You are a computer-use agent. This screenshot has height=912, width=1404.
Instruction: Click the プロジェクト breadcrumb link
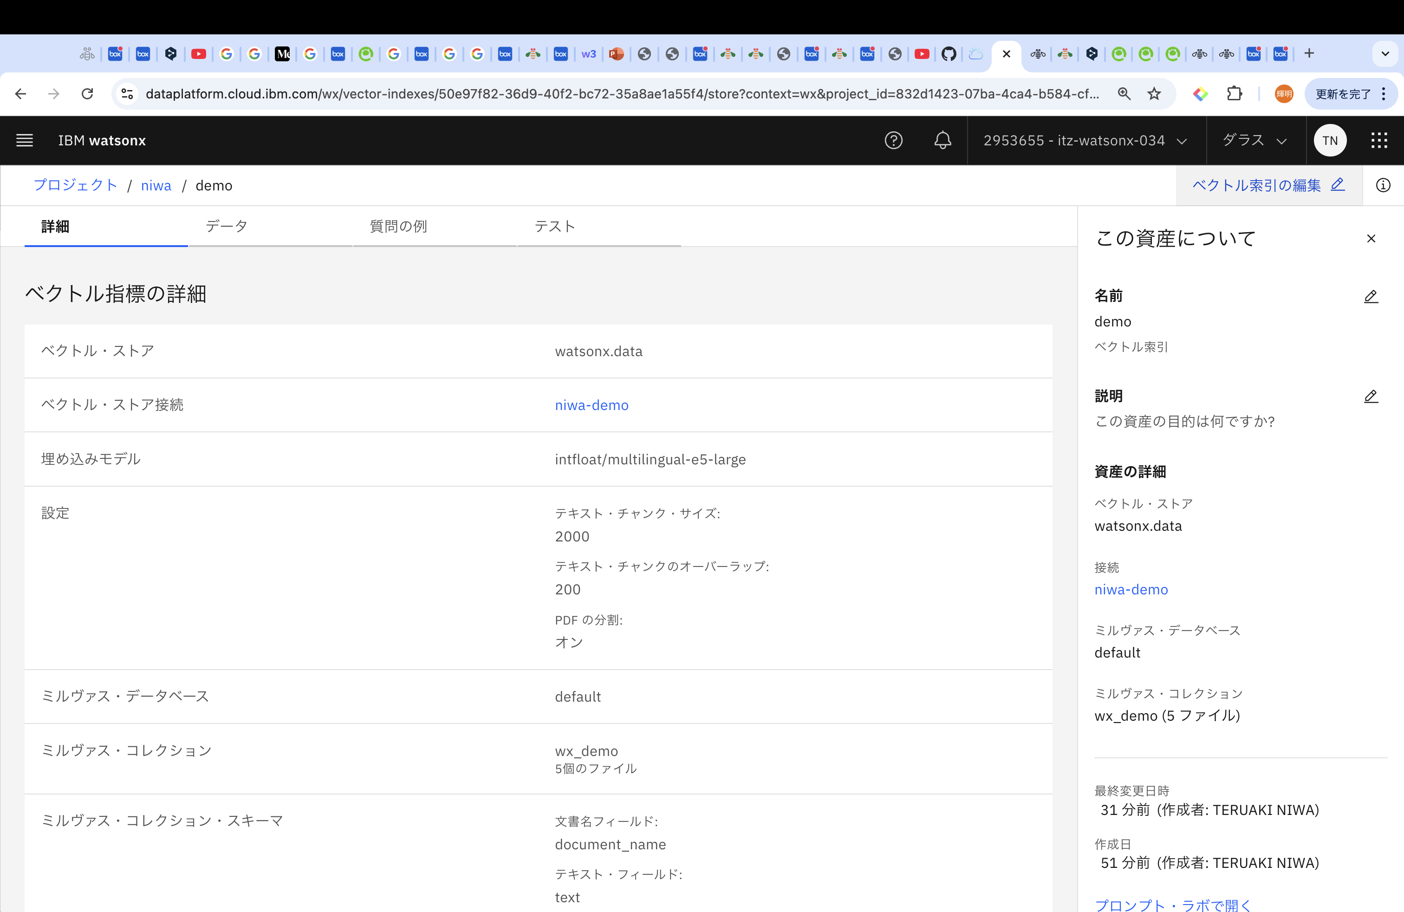pyautogui.click(x=76, y=185)
